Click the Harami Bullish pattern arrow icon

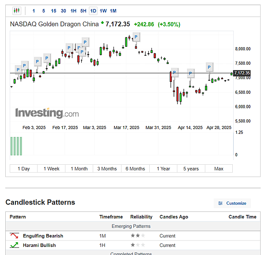[x=15, y=245]
